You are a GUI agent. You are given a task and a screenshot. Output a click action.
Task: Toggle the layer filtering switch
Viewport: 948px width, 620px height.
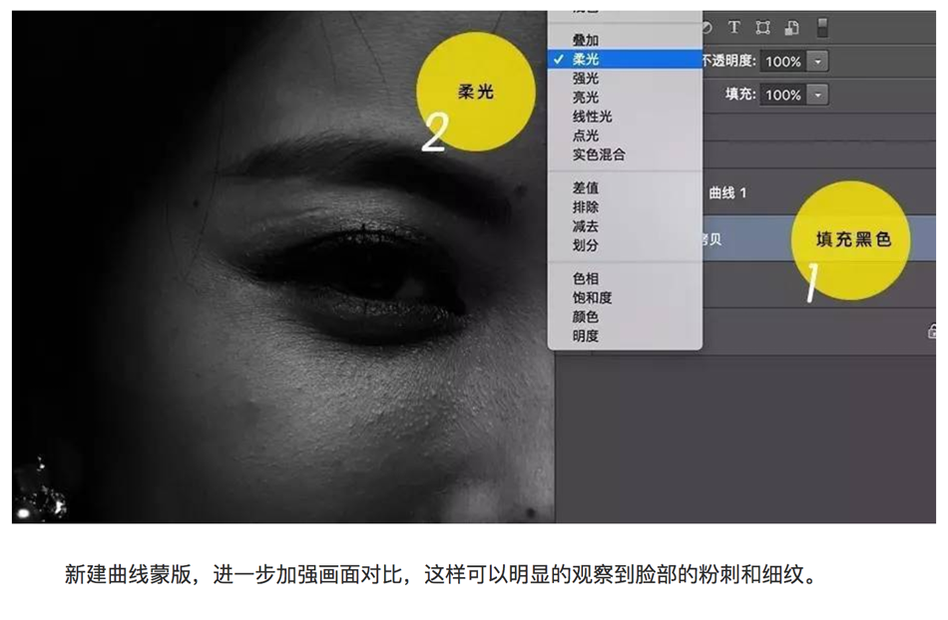click(x=821, y=28)
